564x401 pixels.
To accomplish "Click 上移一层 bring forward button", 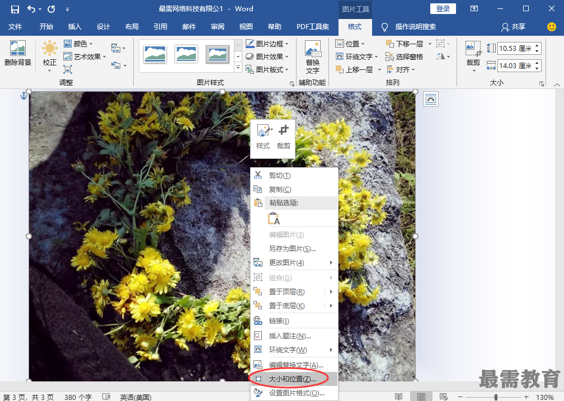I will click(x=355, y=70).
